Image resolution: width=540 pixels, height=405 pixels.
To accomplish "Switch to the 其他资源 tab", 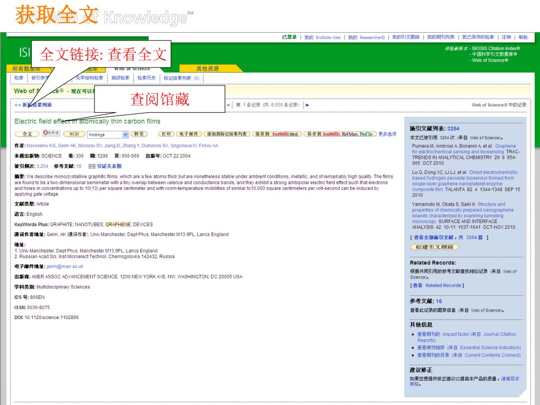I will (207, 69).
